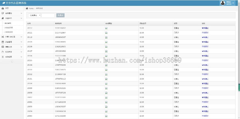Click the file icon in the sidebar
The height and width of the screenshot is (119, 240).
[x=3, y=52]
